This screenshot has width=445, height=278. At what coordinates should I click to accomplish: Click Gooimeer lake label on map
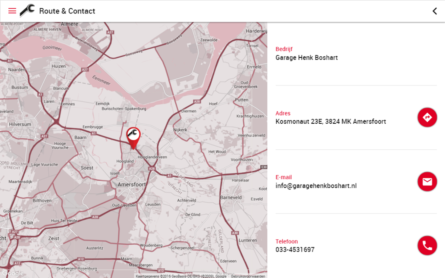pyautogui.click(x=53, y=48)
